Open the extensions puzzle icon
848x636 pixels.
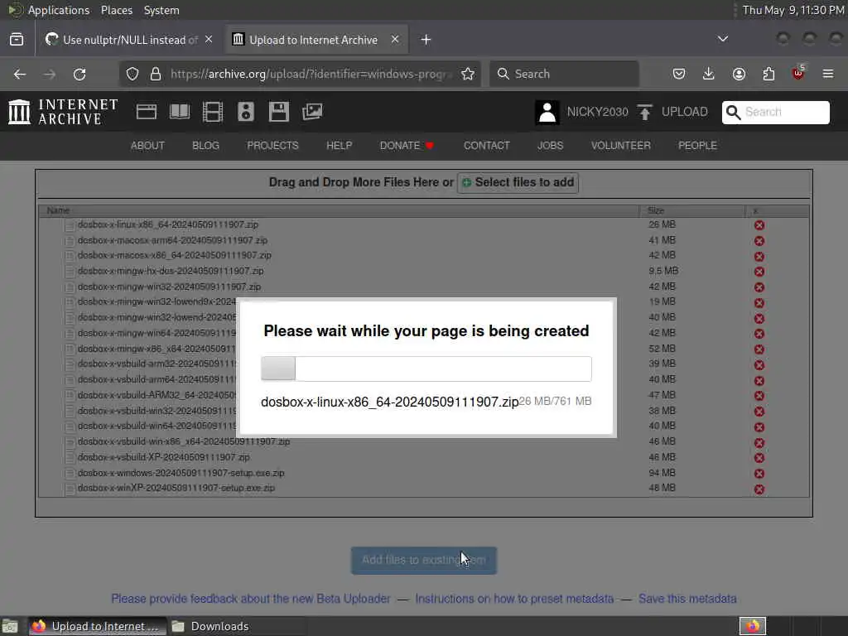[x=768, y=74]
